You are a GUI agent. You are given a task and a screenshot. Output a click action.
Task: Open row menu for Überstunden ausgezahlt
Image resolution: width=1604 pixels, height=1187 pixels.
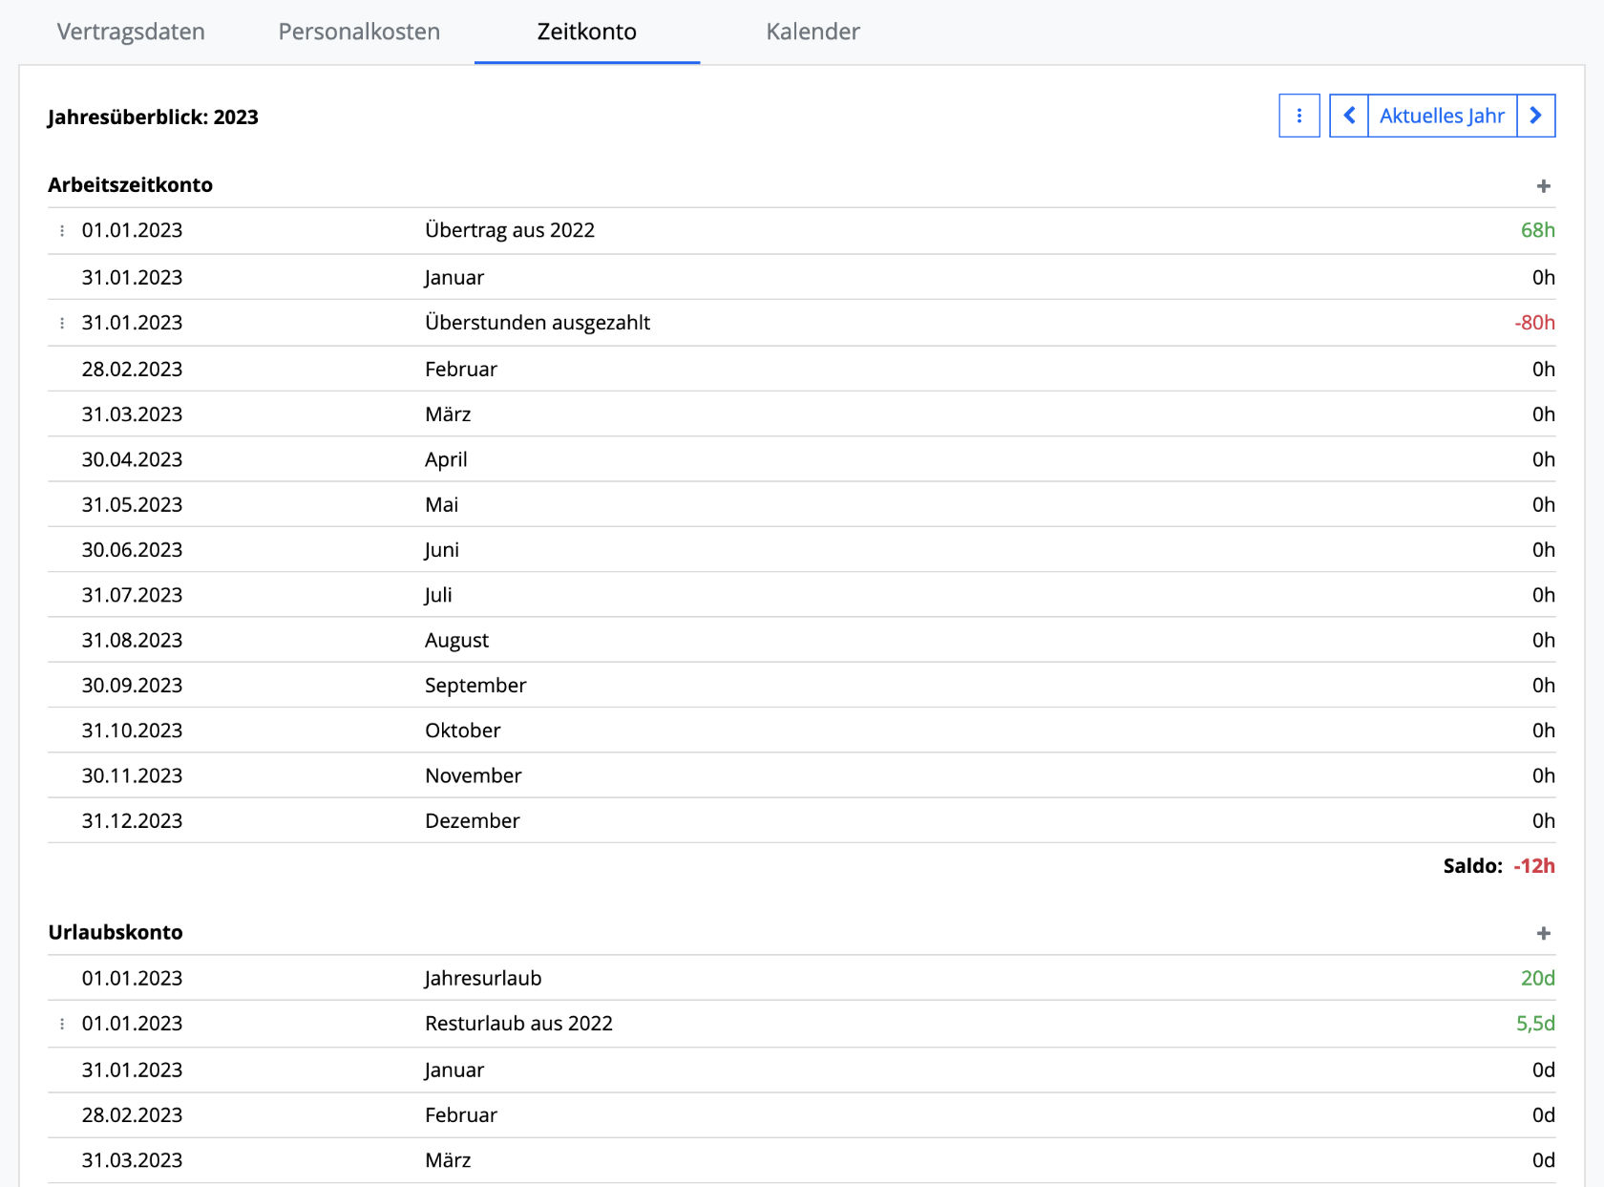(x=62, y=323)
